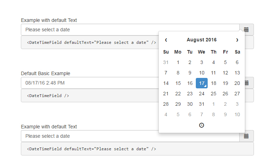Select day 28 in the calendar
The image size is (272, 168).
coord(166,104)
